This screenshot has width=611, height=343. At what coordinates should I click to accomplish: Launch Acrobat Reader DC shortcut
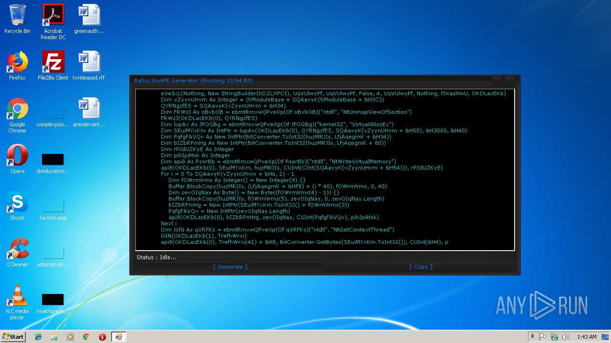[53, 22]
